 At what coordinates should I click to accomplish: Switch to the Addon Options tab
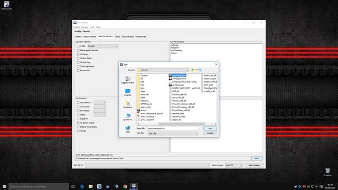pos(90,36)
